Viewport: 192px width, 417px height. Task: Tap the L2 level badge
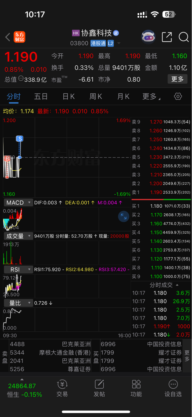(x=111, y=43)
